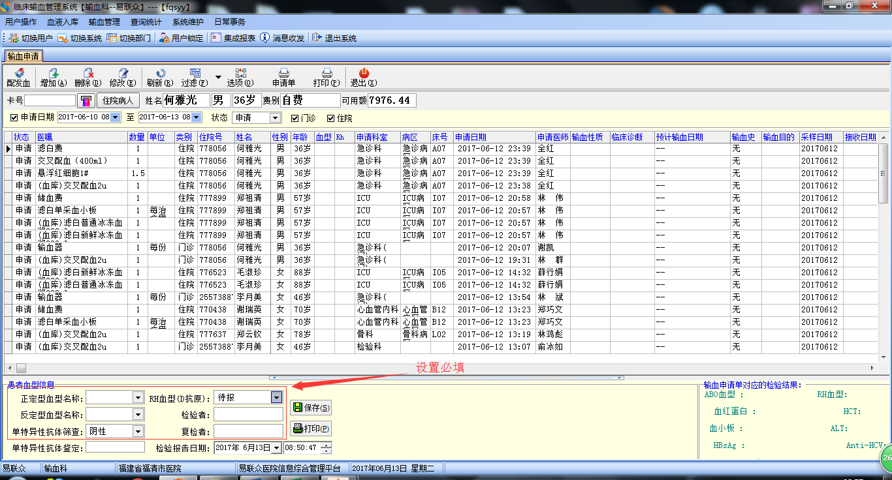Toggle the 申请日期 checkbox
This screenshot has width=892, height=480.
point(15,118)
